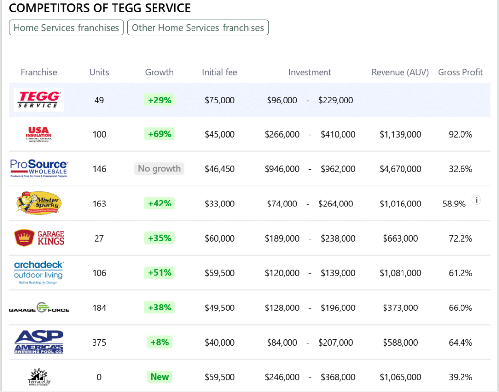
Task: Click the $1,139,000 revenue value
Action: click(x=400, y=135)
